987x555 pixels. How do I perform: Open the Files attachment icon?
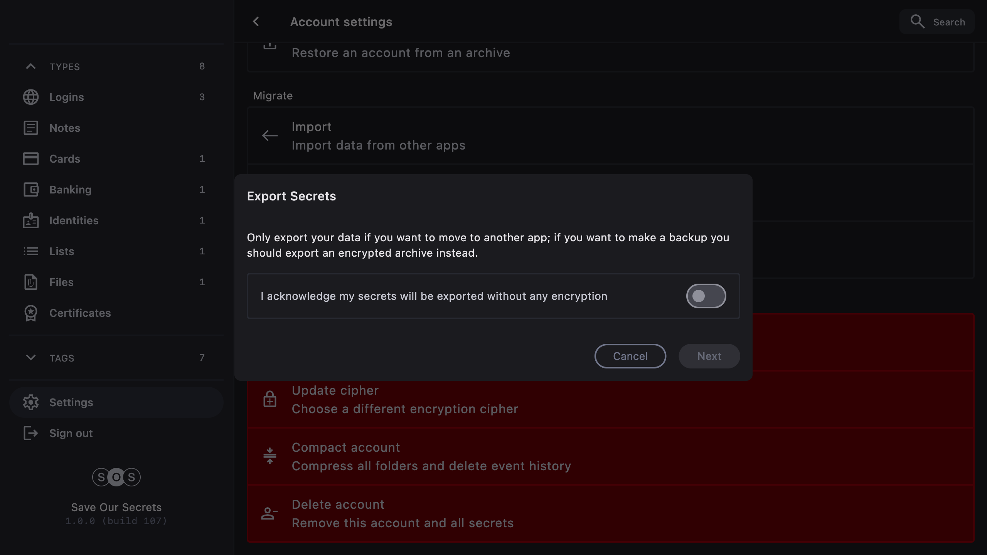tap(31, 282)
